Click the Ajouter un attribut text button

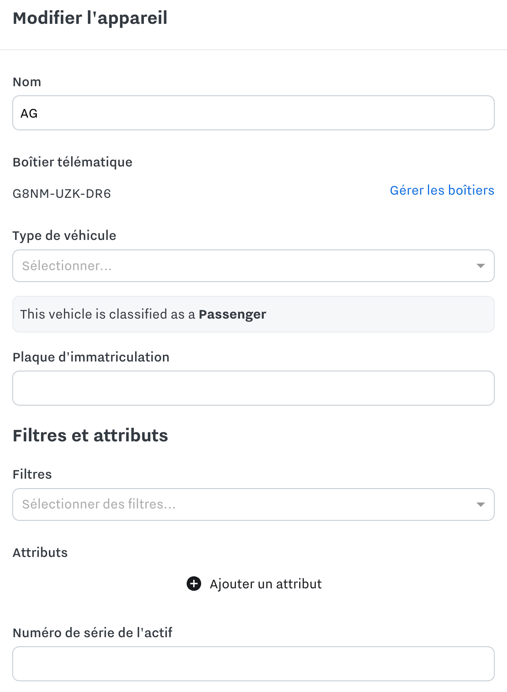point(266,584)
